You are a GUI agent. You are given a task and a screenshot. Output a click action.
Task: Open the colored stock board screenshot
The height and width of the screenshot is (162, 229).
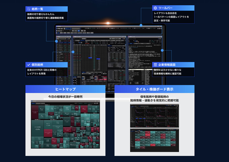(154, 140)
